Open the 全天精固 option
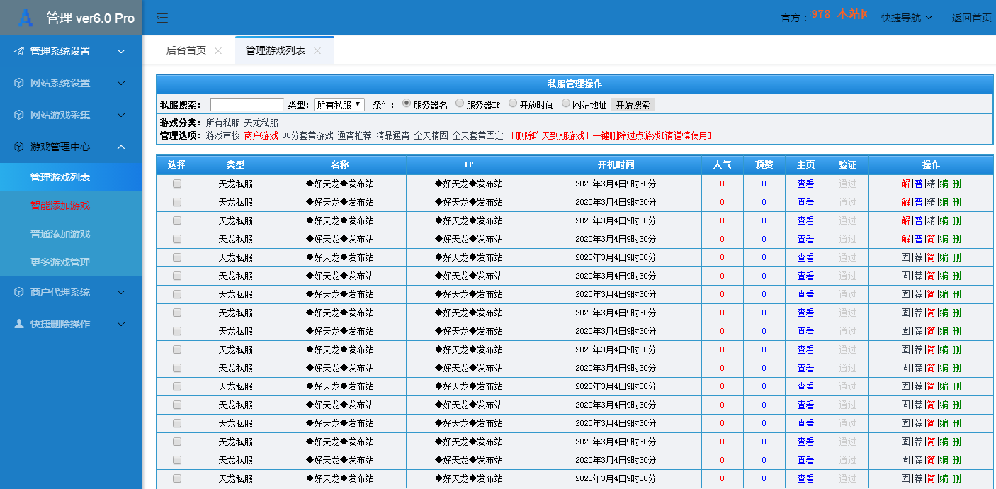The width and height of the screenshot is (996, 489). tap(431, 135)
